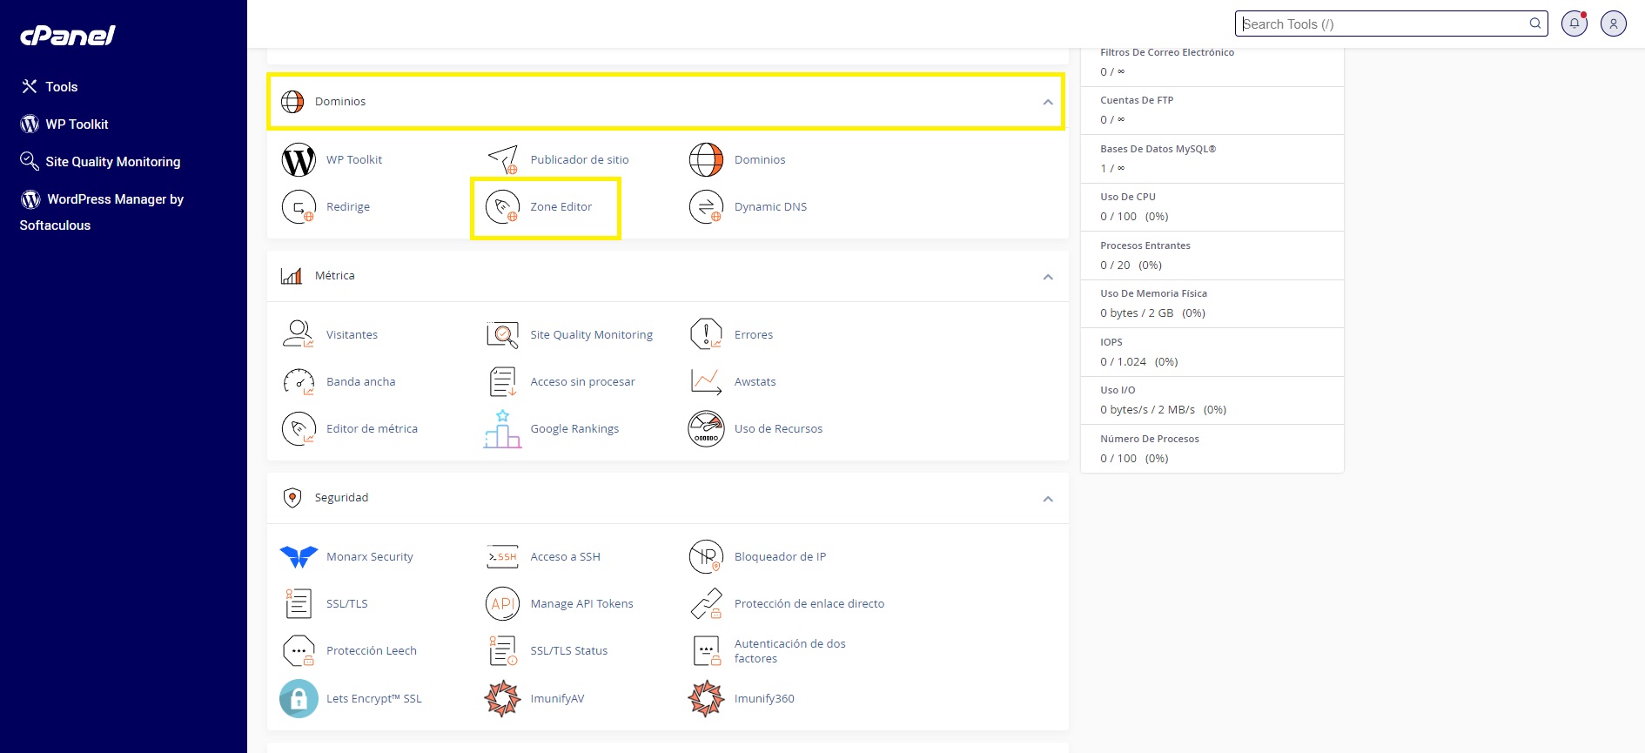Click the cPanel logo
Viewport: 1645px width, 753px height.
68,36
